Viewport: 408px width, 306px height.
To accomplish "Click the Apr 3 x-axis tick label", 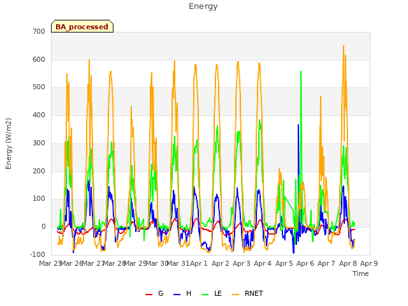I will (x=242, y=263).
